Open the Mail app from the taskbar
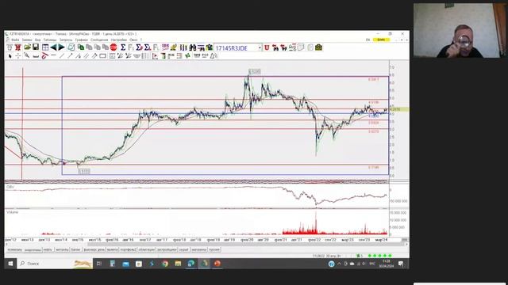 pos(125,264)
